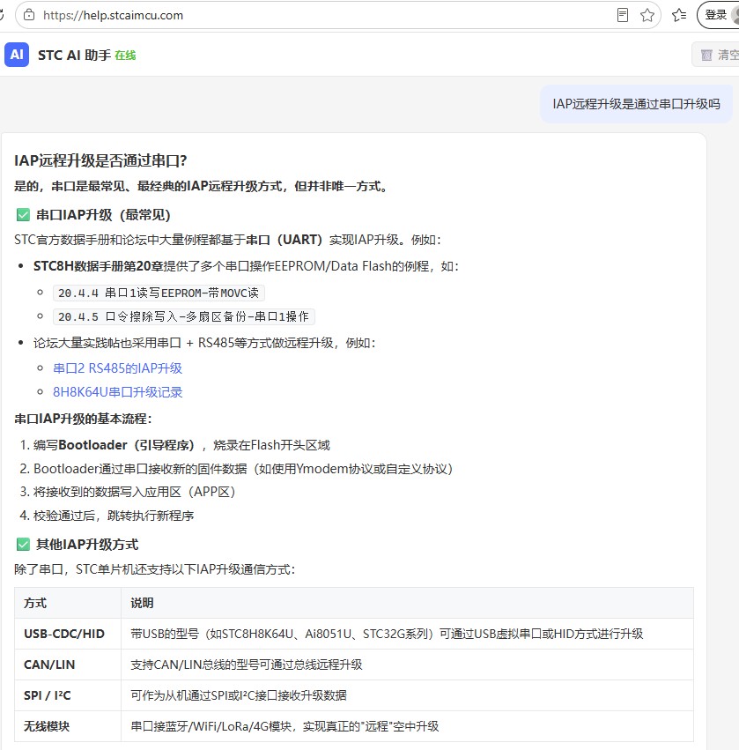Open link 8H8K64U串口升级记录
This screenshot has width=739, height=750.
pos(118,391)
